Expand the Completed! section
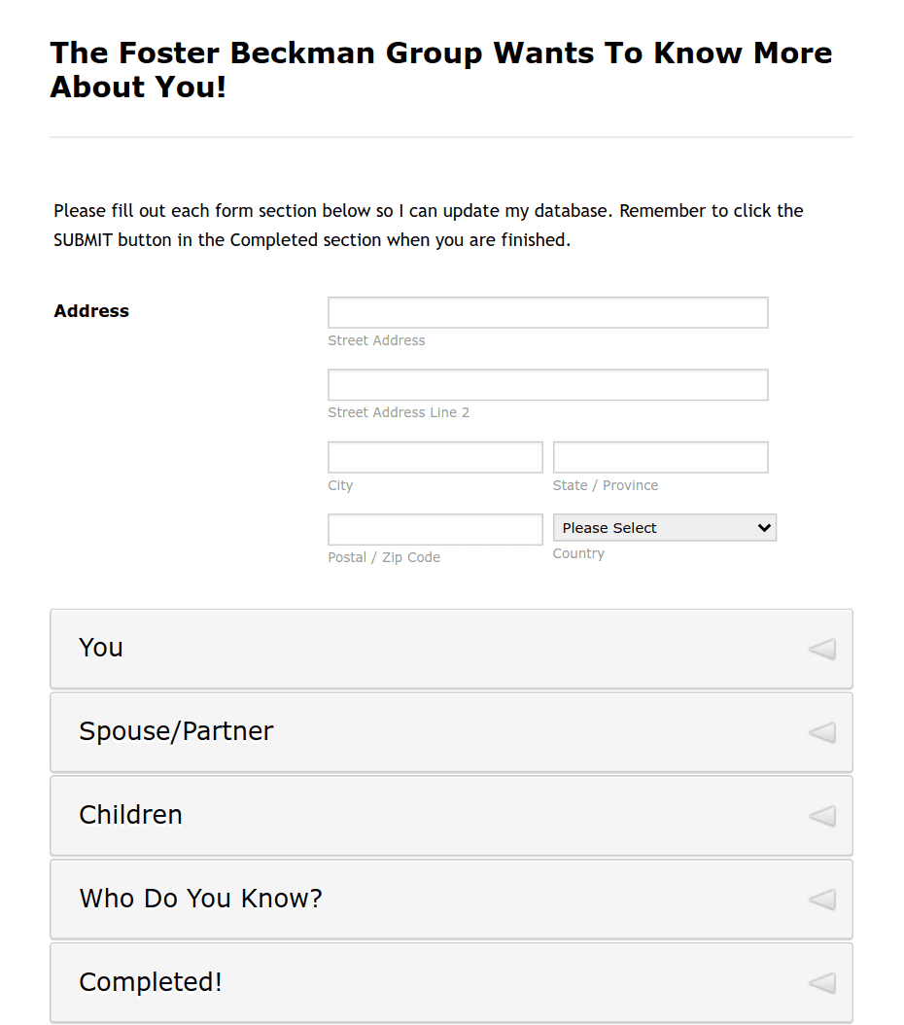The width and height of the screenshot is (904, 1025). pyautogui.click(x=450, y=982)
